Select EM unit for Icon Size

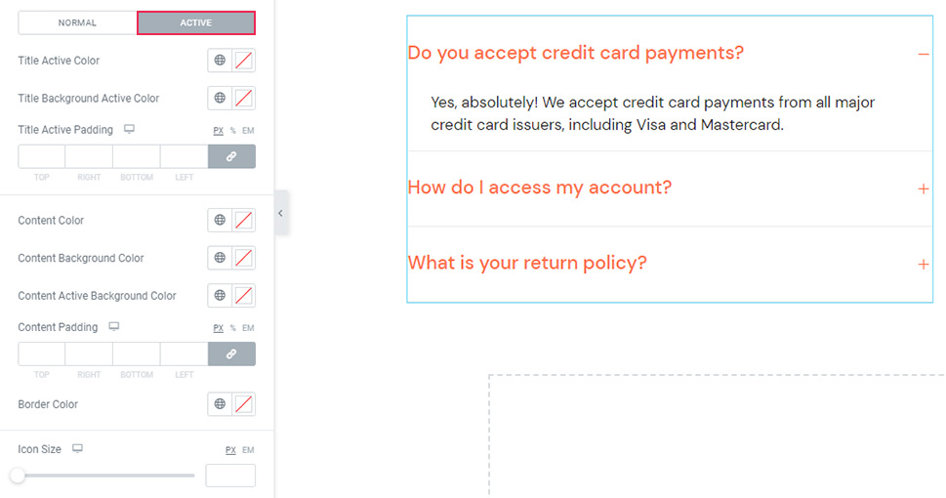pos(248,450)
